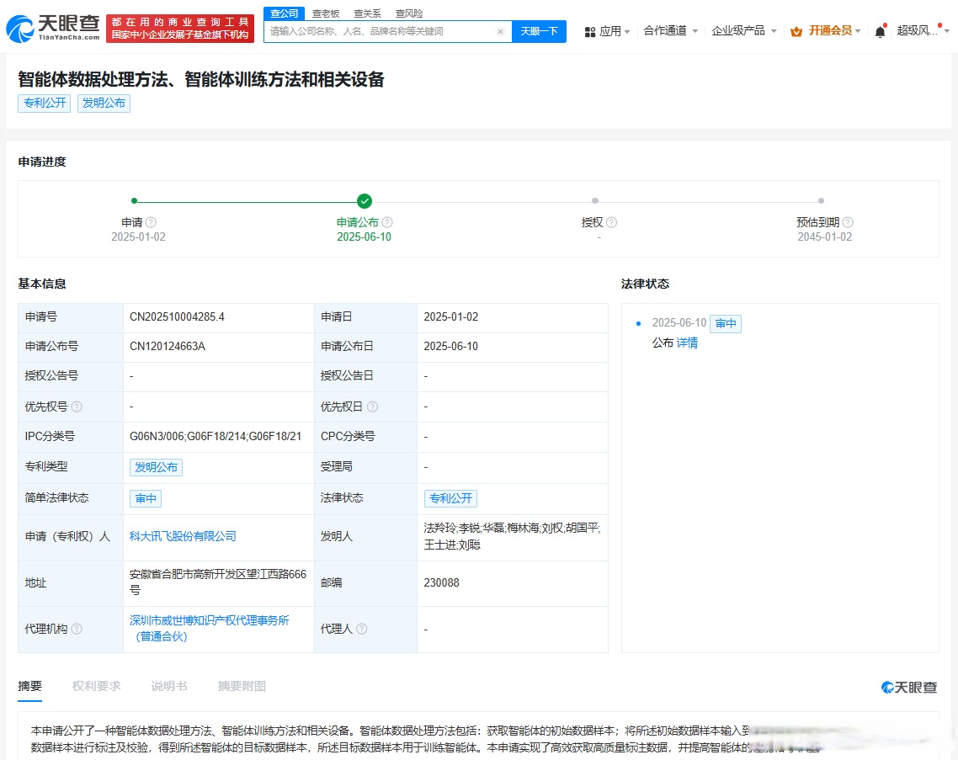Expand the 合作通道 dropdown
Viewport: 958px width, 760px height.
pyautogui.click(x=667, y=29)
